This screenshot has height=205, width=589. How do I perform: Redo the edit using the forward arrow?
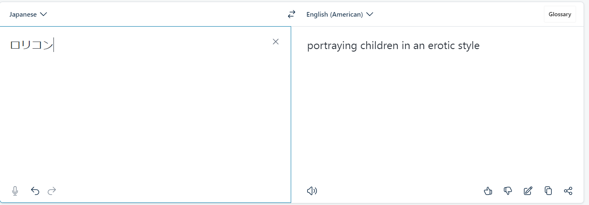[x=52, y=191]
